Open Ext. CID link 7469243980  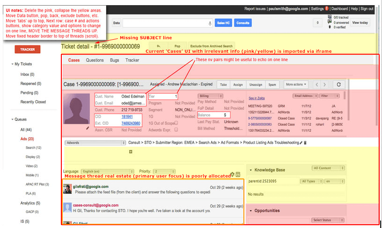pyautogui.click(x=131, y=123)
